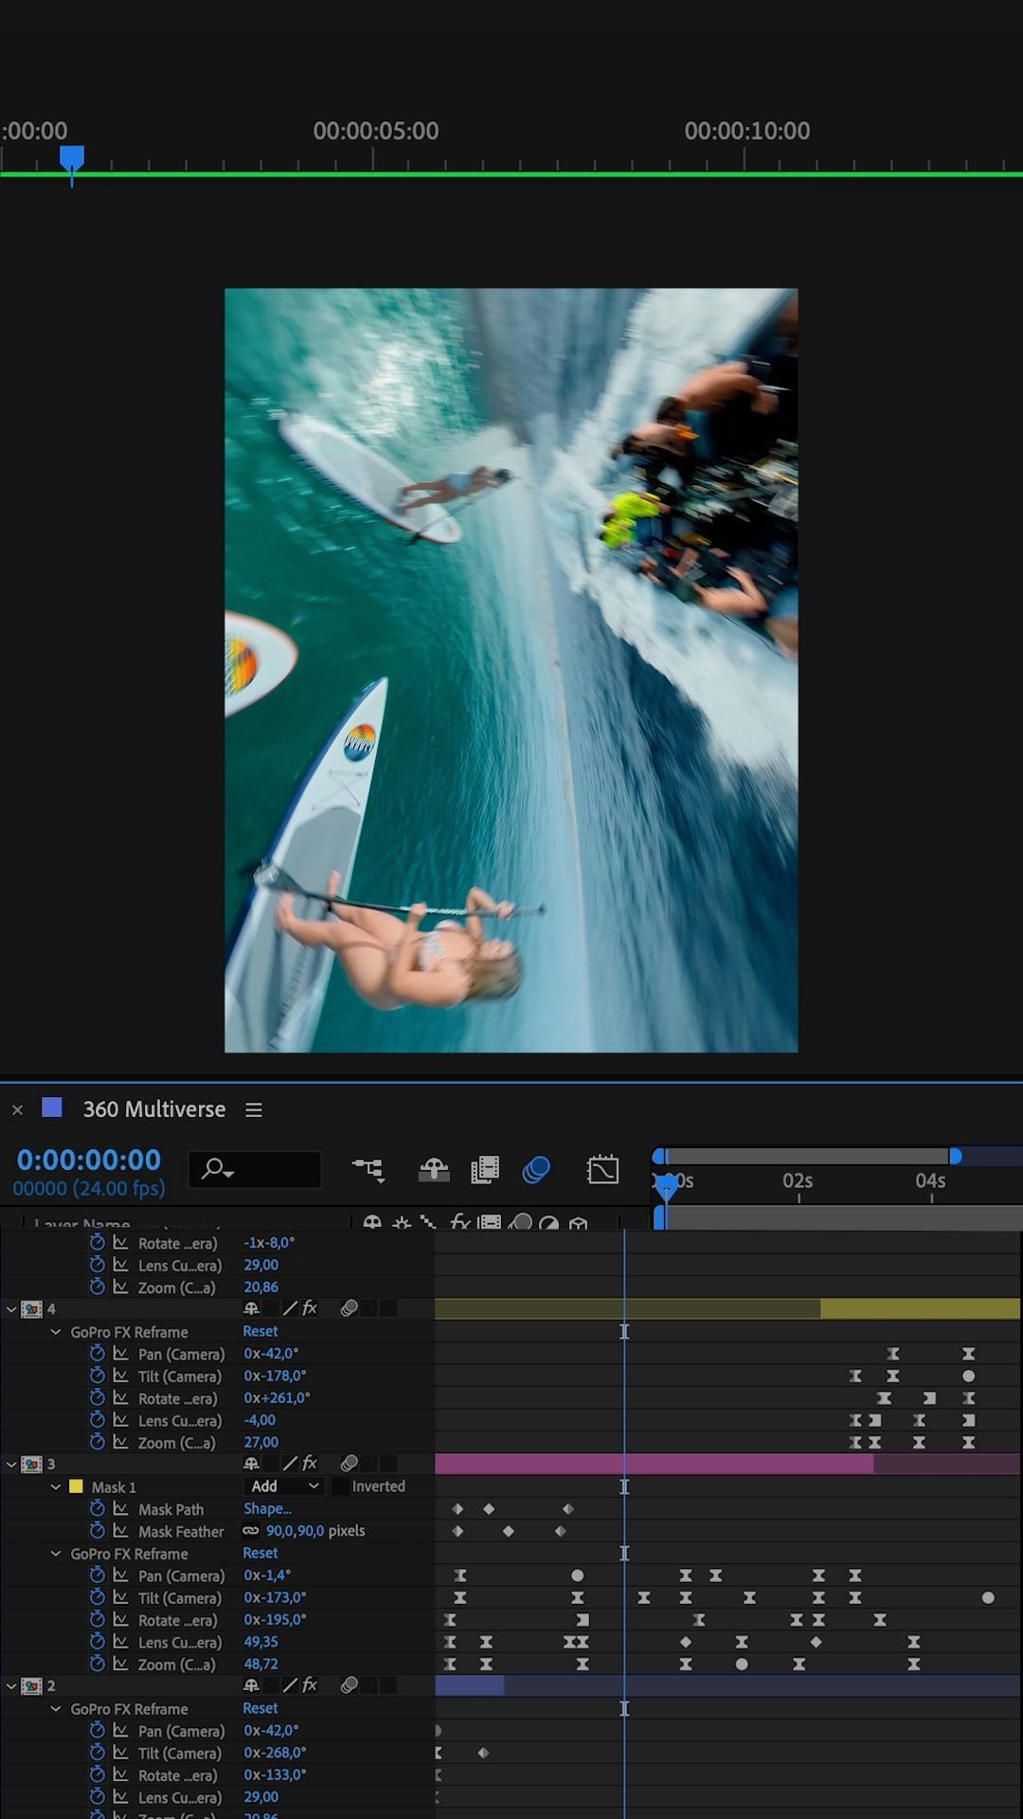This screenshot has height=1819, width=1023.
Task: Toggle stopwatch for layer 4 Pan (Camera)
Action: click(x=97, y=1354)
